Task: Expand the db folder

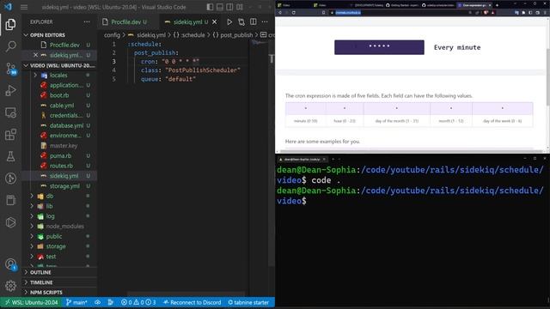Action: pyautogui.click(x=50, y=197)
